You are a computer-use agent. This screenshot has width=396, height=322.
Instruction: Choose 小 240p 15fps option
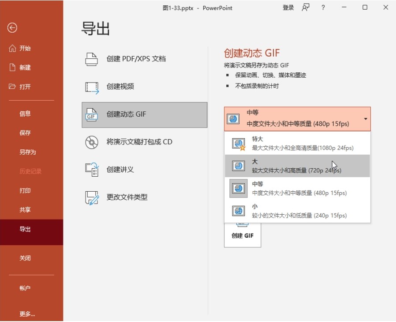[x=297, y=211]
